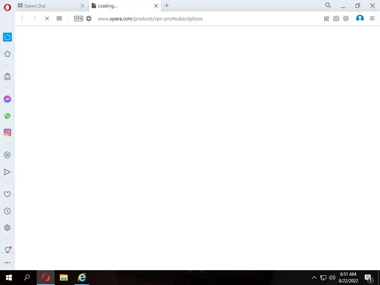Open ad blocker shield icon

click(346, 19)
